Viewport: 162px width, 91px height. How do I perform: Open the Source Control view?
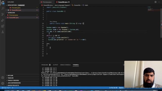coord(3,14)
